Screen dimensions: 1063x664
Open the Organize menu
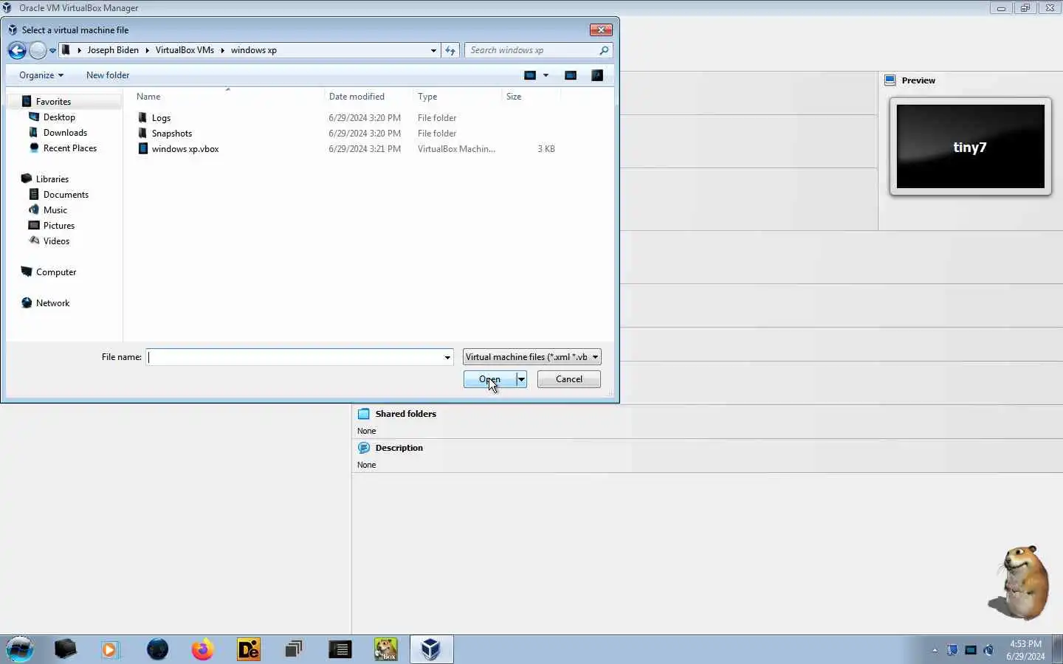tap(41, 75)
